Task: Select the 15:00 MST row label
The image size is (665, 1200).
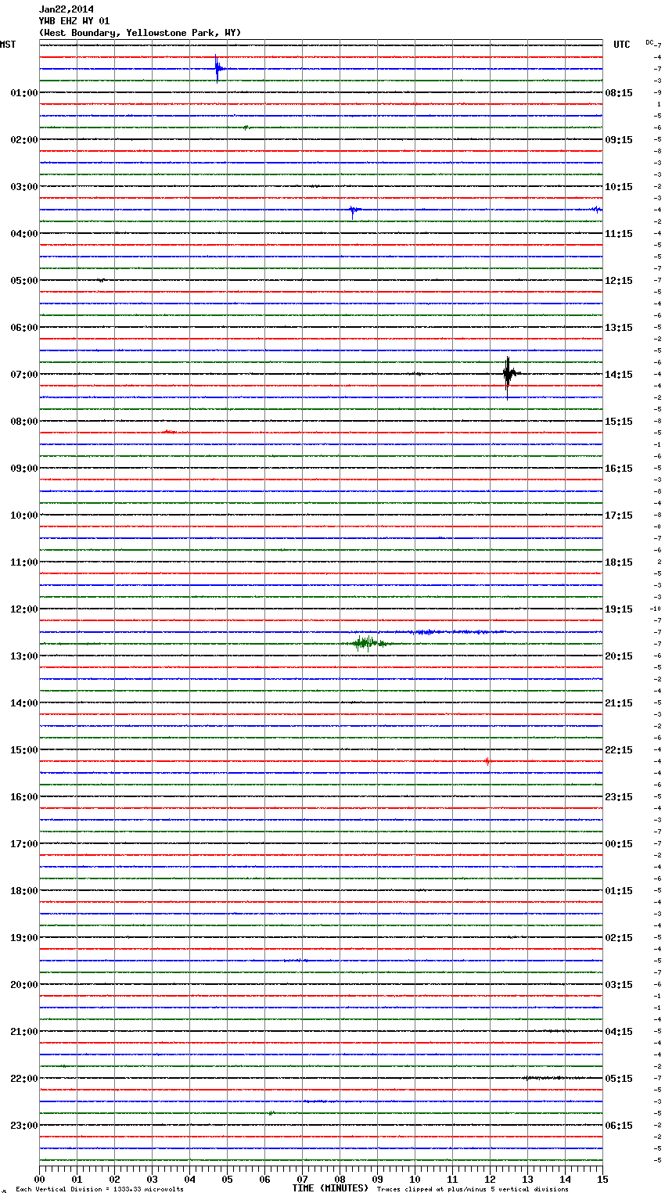Action: point(23,750)
